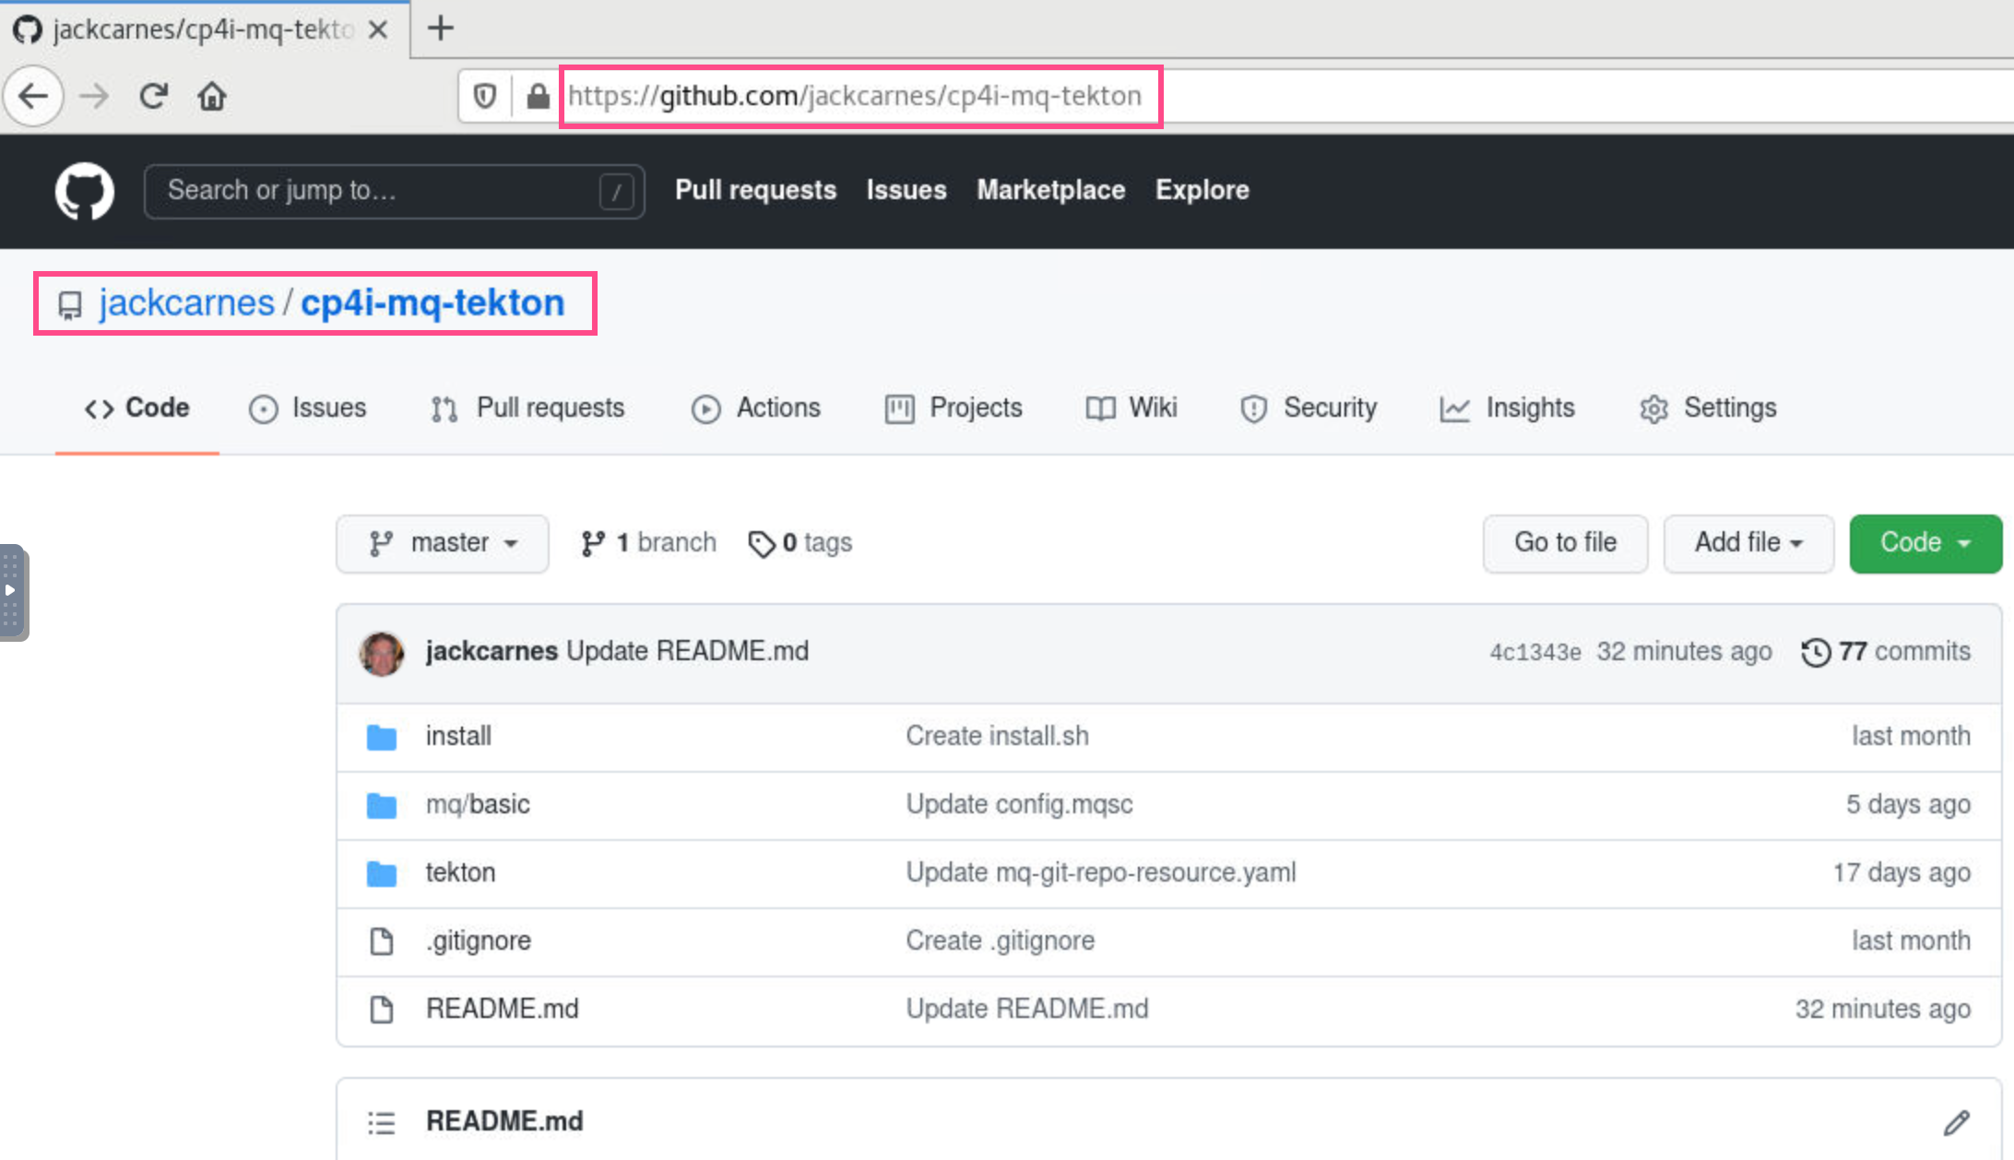Click the cp4i-mq-tekton repository name link
2014x1160 pixels.
(432, 303)
